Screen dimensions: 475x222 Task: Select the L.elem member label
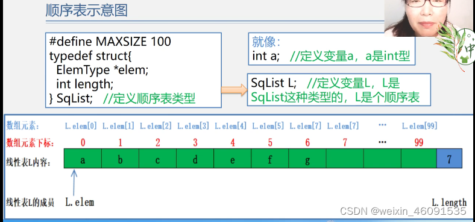(80, 202)
